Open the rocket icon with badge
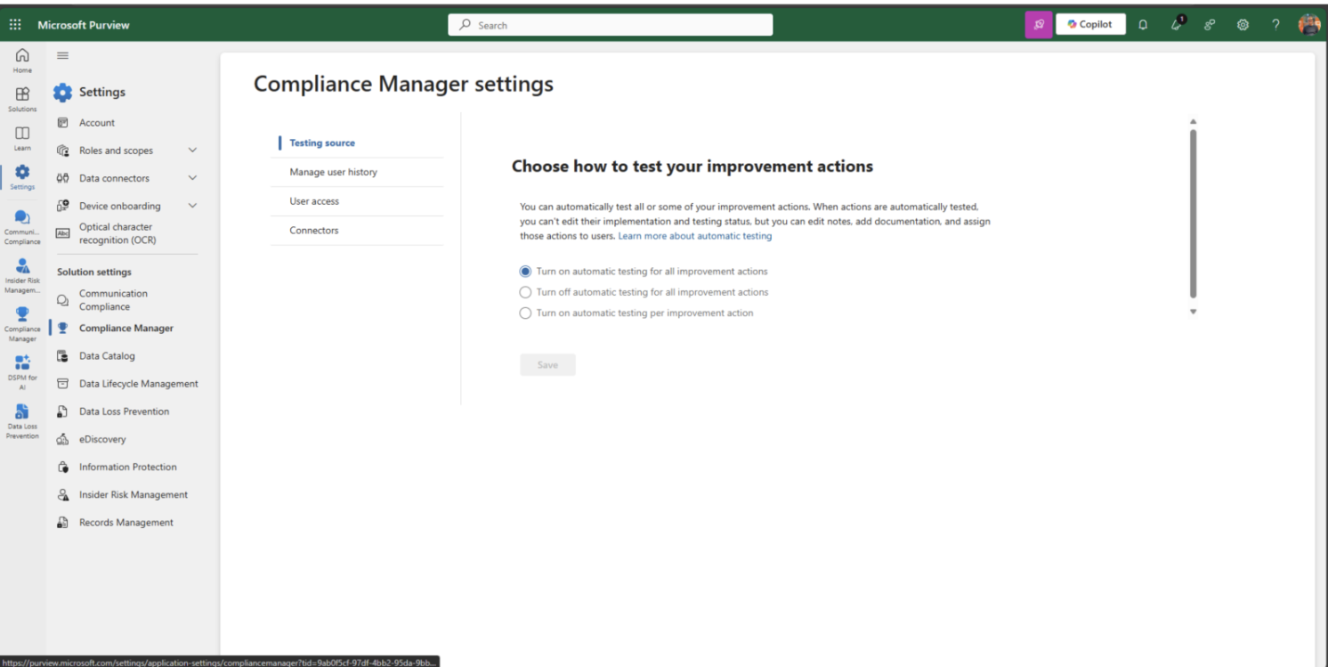This screenshot has height=667, width=1328. tap(1177, 24)
